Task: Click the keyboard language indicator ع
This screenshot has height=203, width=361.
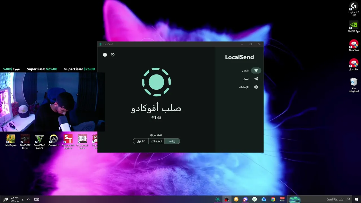Action: click(x=23, y=199)
